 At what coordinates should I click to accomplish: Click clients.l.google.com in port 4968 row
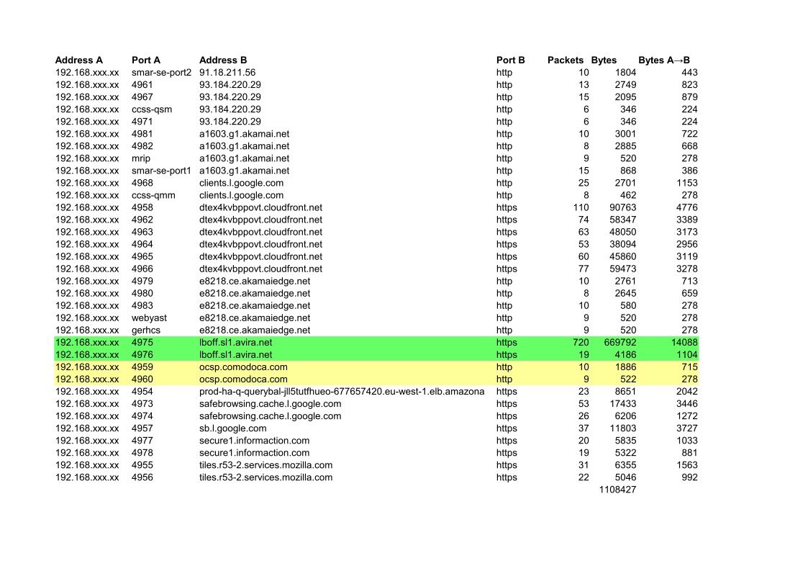[x=241, y=183]
